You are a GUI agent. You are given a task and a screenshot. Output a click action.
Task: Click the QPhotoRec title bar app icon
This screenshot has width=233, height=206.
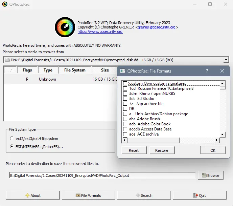coord(4,4)
